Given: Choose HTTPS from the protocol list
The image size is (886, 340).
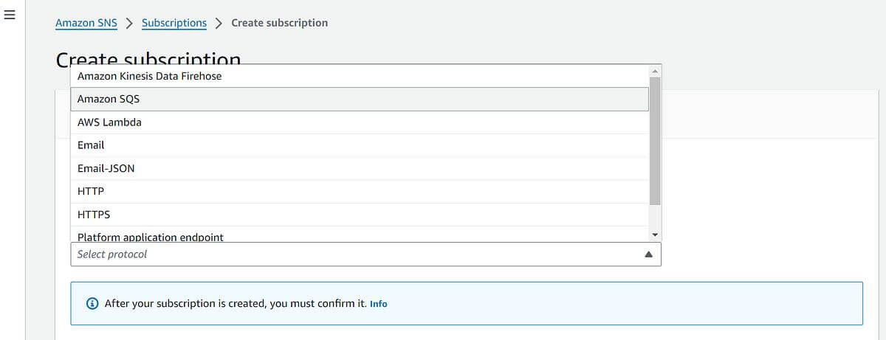Looking at the screenshot, I should 360,215.
